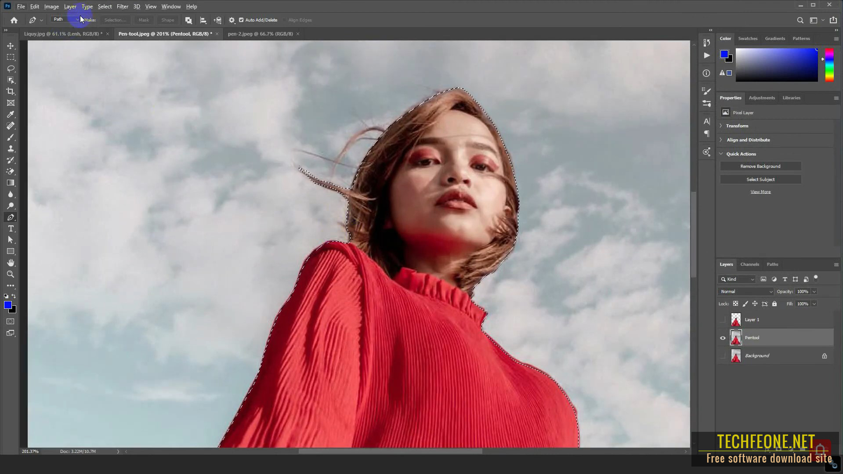
Task: Open the Home screen in Photoshop
Action: coord(13,20)
